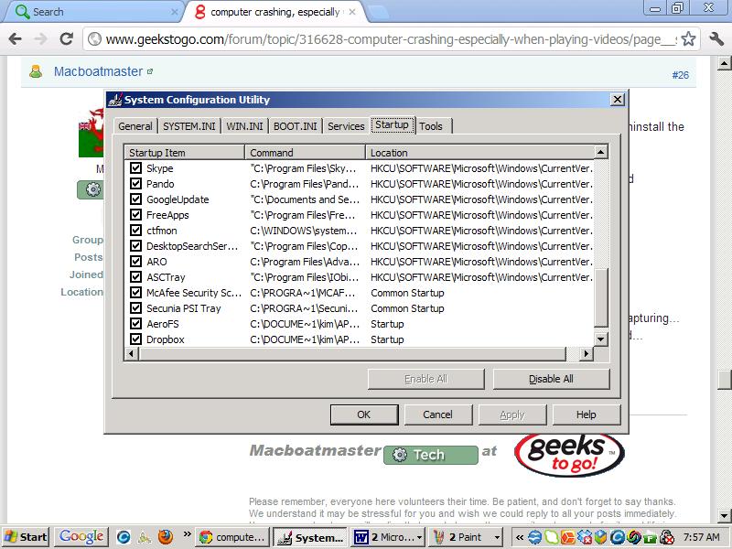Viewport: 732px width, 549px height.
Task: Click the Disable All button
Action: coord(552,379)
